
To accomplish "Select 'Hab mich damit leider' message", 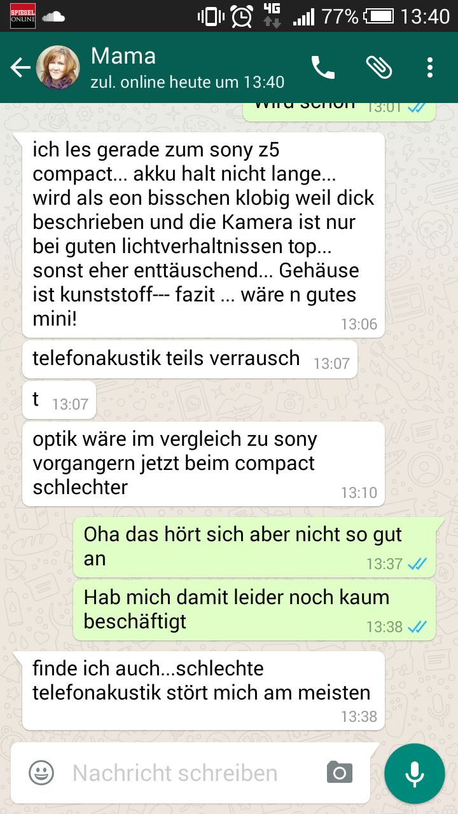I will 254,610.
